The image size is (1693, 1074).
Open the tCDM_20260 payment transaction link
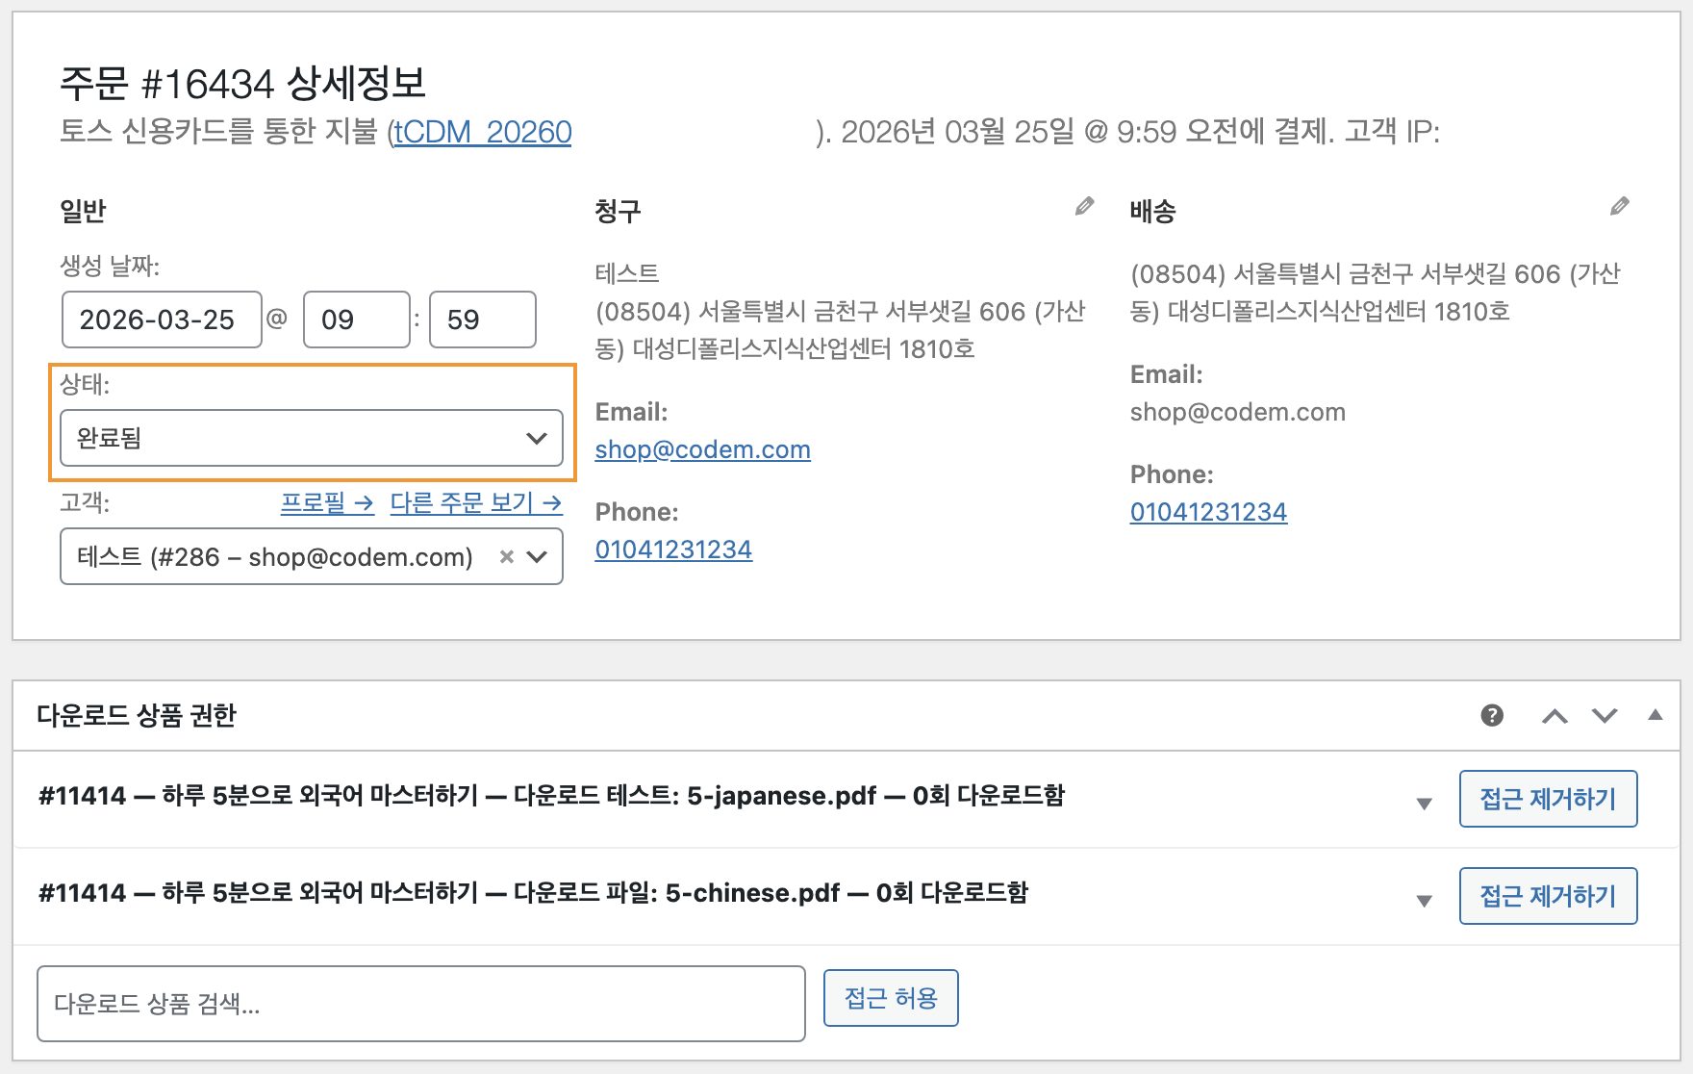pyautogui.click(x=481, y=132)
